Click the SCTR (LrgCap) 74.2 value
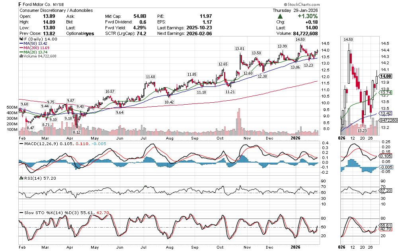The image size is (398, 251). coord(141,34)
